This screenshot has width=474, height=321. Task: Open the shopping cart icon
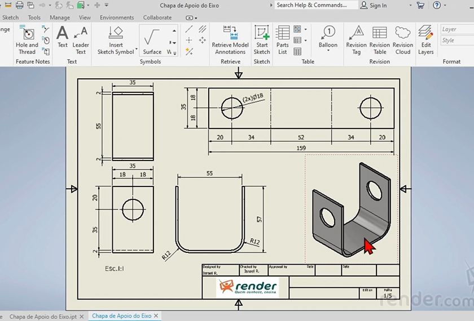[420, 5]
